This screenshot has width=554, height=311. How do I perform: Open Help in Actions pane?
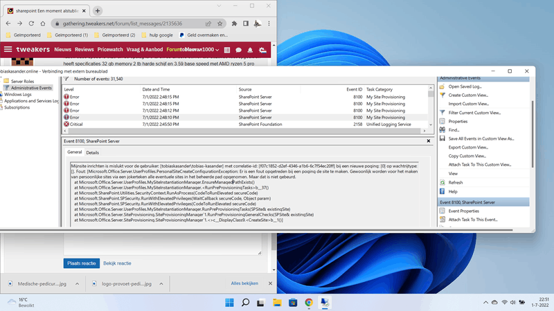(453, 191)
